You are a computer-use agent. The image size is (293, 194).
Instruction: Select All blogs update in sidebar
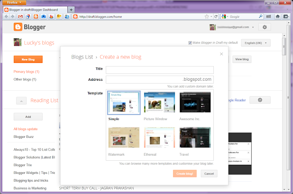point(26,129)
